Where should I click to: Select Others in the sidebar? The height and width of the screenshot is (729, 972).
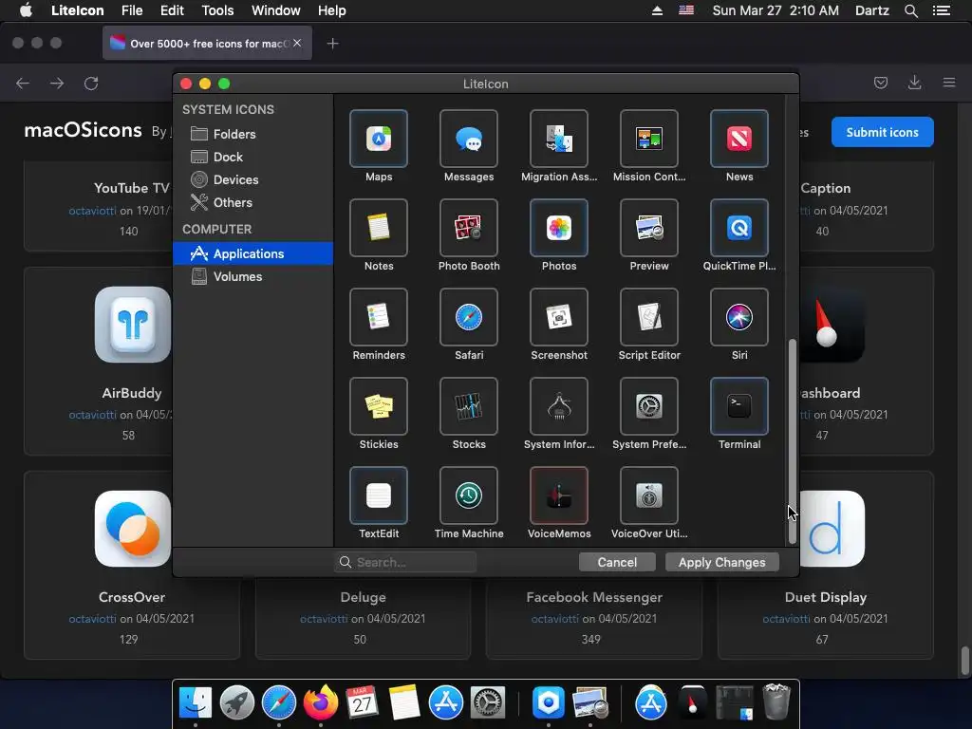point(252,203)
